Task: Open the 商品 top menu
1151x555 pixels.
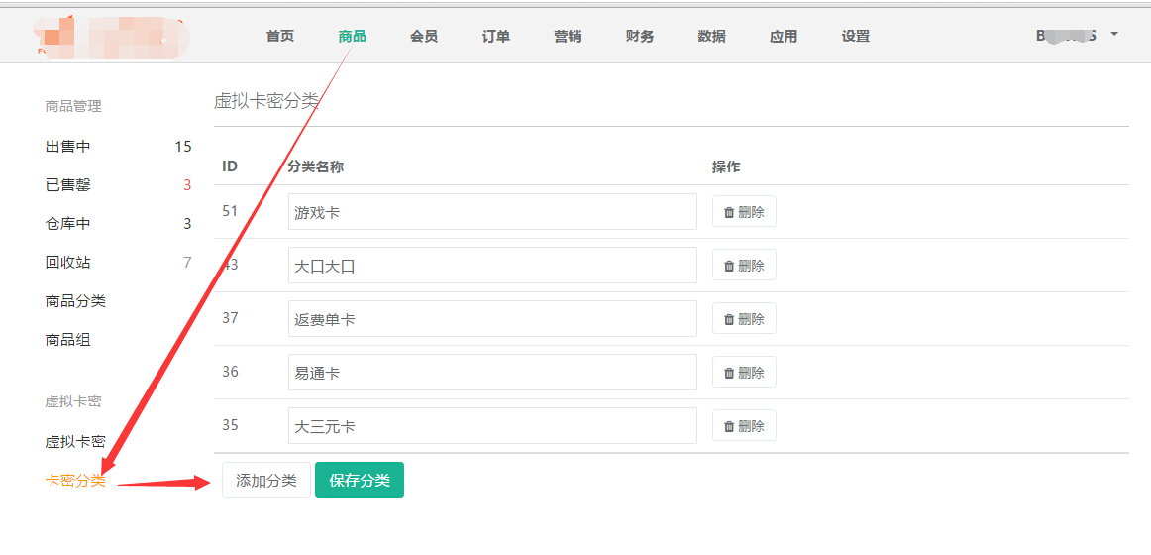Action: [x=352, y=36]
